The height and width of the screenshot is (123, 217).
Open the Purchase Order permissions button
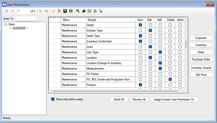tap(202, 59)
